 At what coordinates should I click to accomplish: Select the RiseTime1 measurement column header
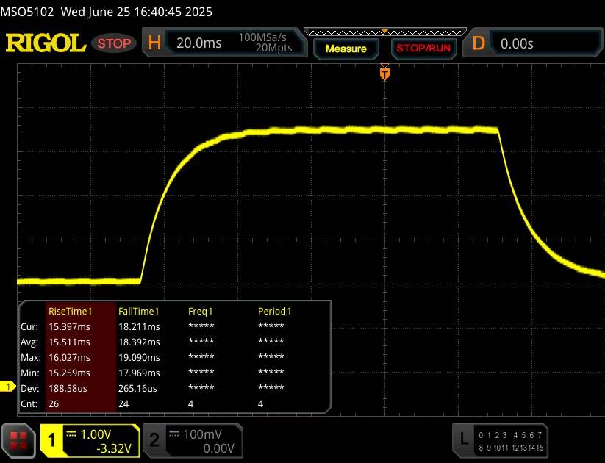[x=71, y=311]
